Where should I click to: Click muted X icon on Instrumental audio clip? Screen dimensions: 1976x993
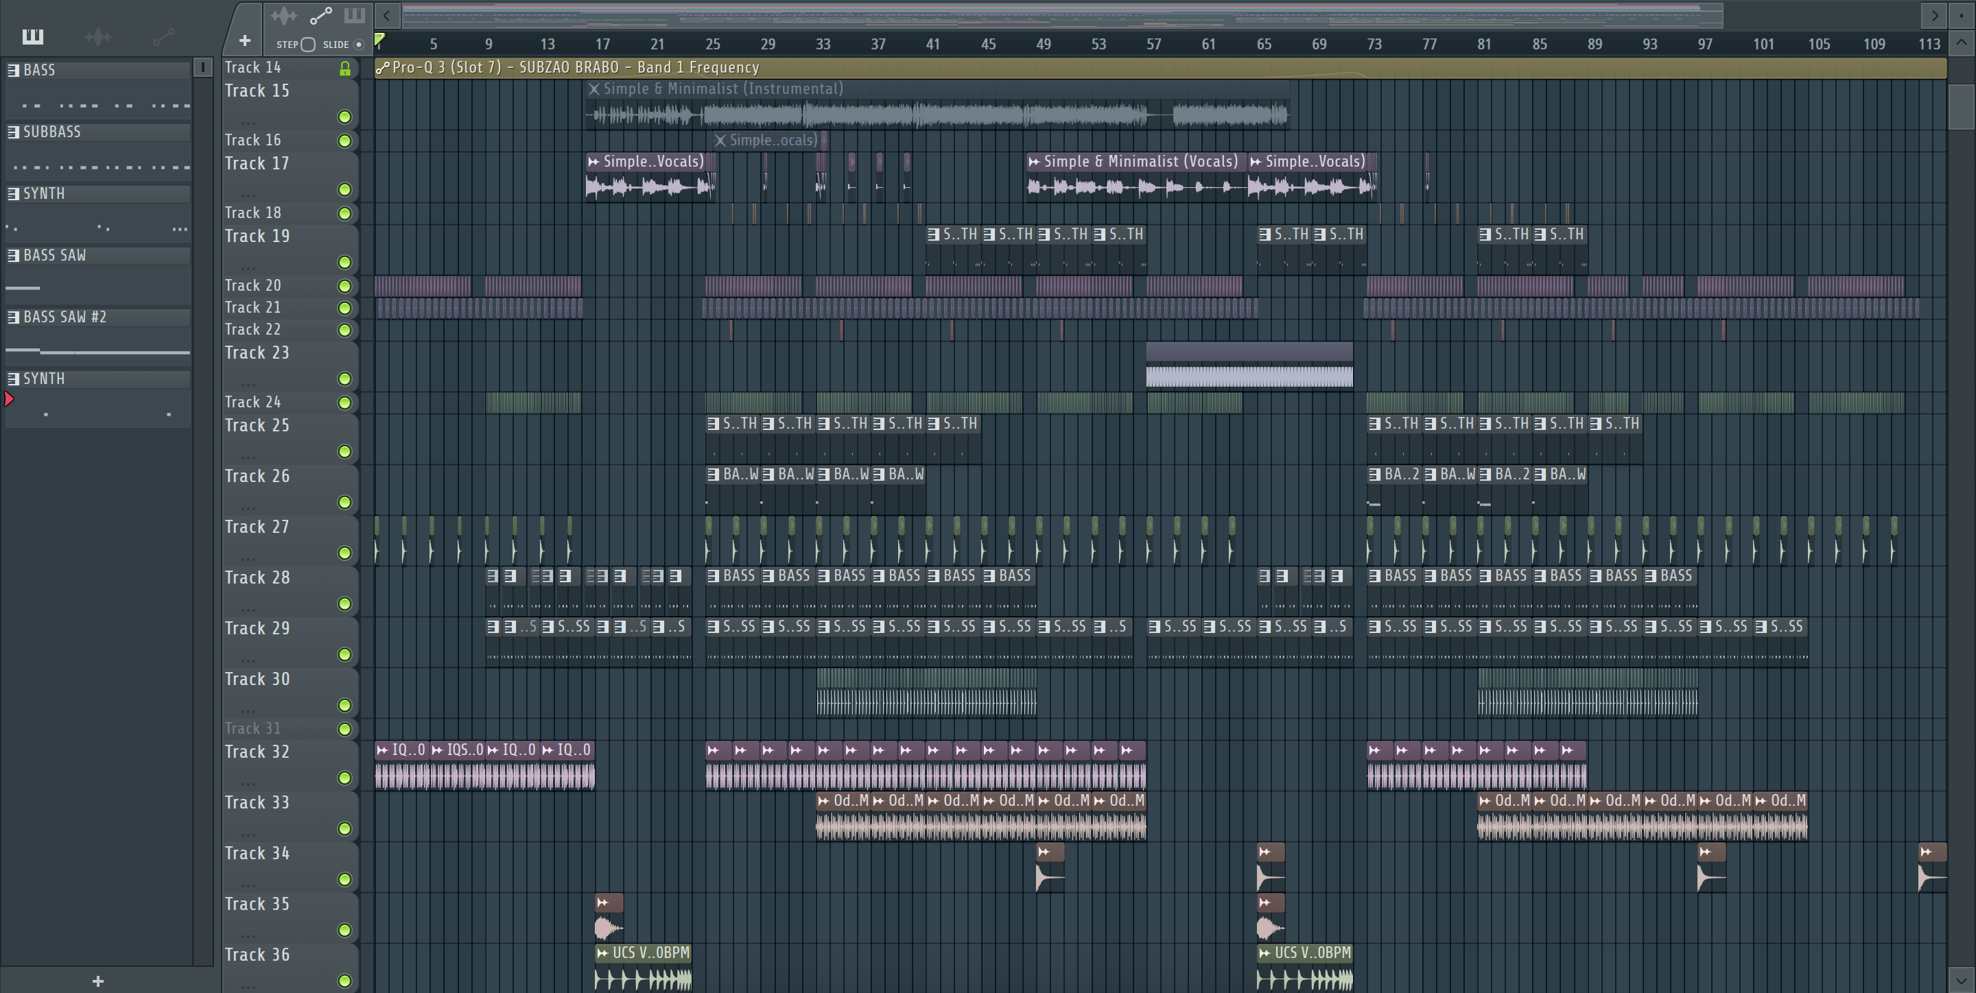coord(593,89)
